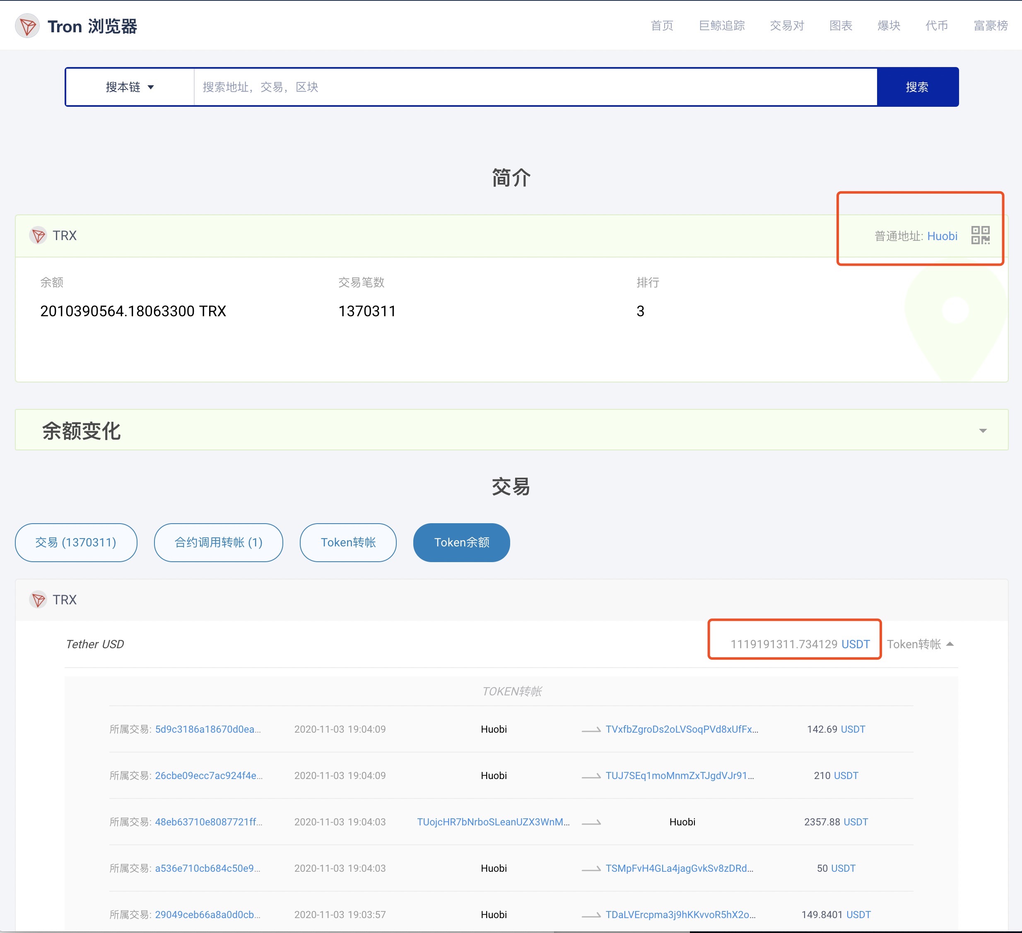
Task: Select the 1119191311.734129 balance amount
Action: tap(784, 644)
